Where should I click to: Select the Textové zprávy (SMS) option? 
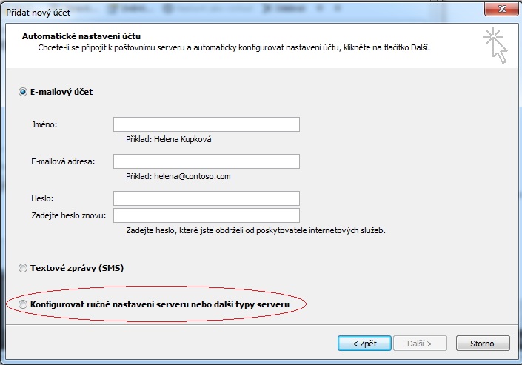point(23,268)
